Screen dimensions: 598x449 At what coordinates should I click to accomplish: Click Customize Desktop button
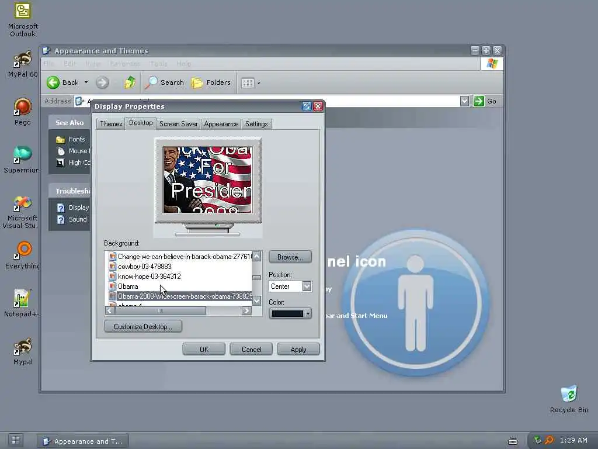point(143,327)
